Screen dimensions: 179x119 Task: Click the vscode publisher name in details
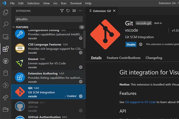(x=131, y=30)
